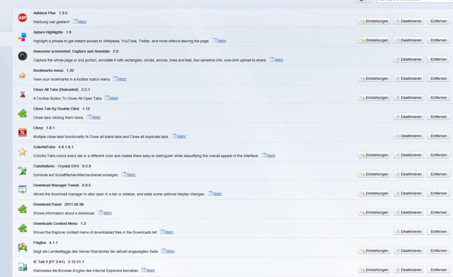Entfernen the Awesome screenshot add-on
453x277 pixels.
(x=438, y=59)
